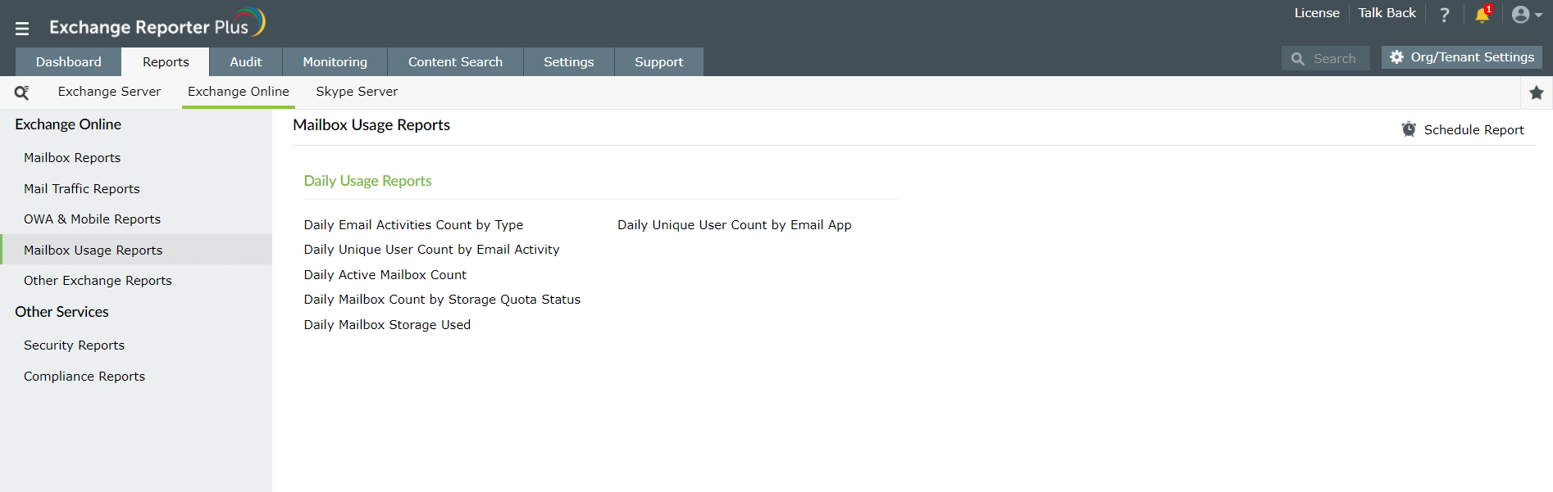The height and width of the screenshot is (492, 1553).
Task: Open Daily Unique User Count by Email Activity
Action: click(x=431, y=250)
